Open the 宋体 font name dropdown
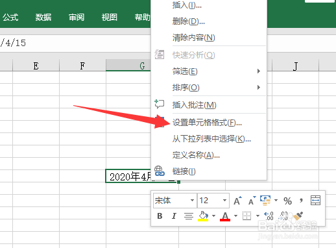This screenshot has width=336, height=248. [192, 201]
